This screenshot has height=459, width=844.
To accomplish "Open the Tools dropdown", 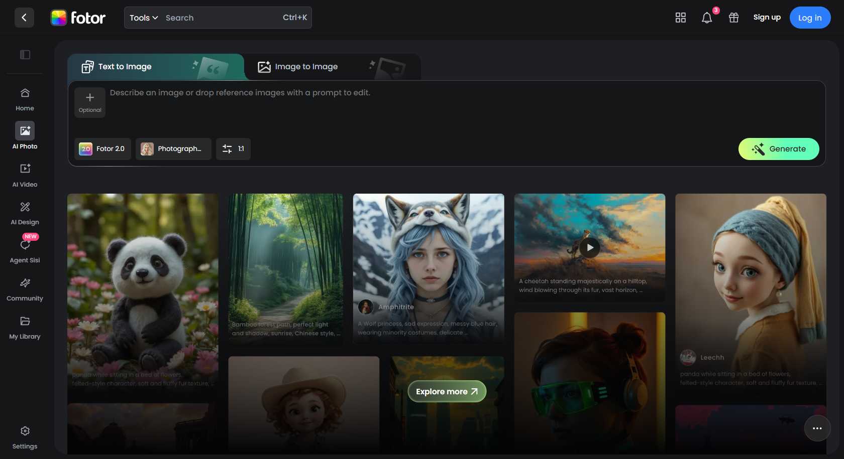I will pyautogui.click(x=142, y=18).
